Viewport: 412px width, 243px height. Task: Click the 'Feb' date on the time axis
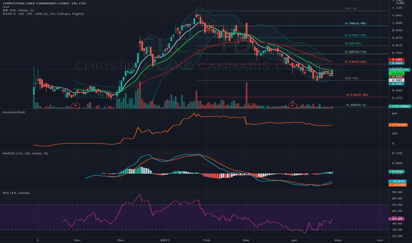(x=207, y=240)
